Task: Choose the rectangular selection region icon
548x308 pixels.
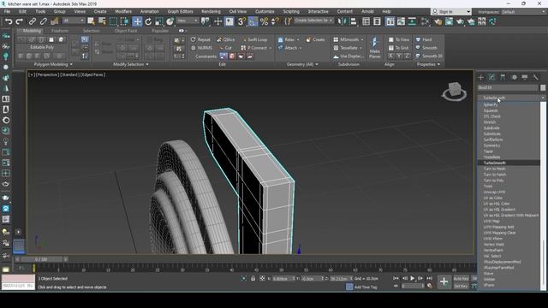Action: pyautogui.click(x=113, y=21)
